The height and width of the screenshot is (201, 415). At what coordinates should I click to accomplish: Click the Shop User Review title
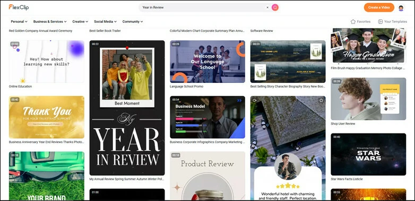(x=343, y=124)
